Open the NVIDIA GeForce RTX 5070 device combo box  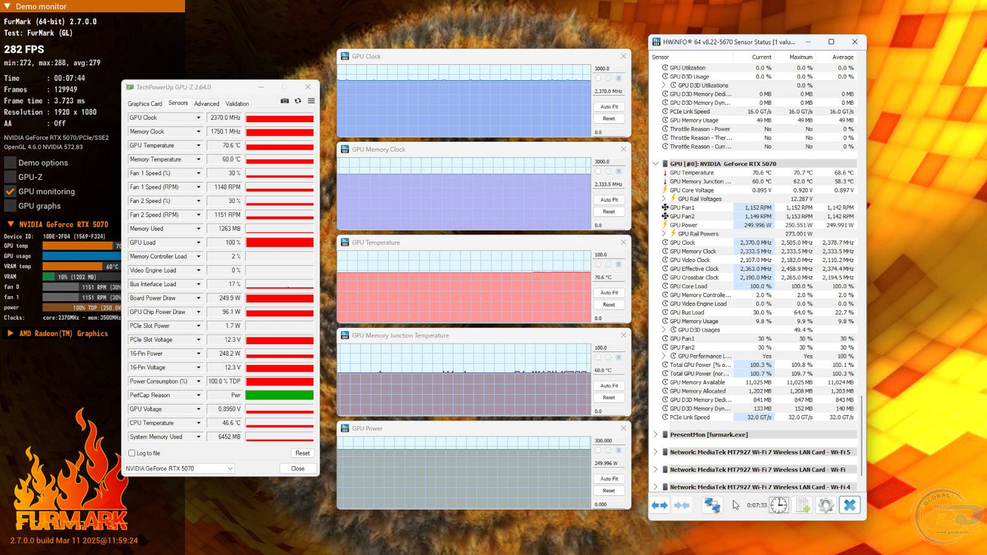[x=179, y=469]
